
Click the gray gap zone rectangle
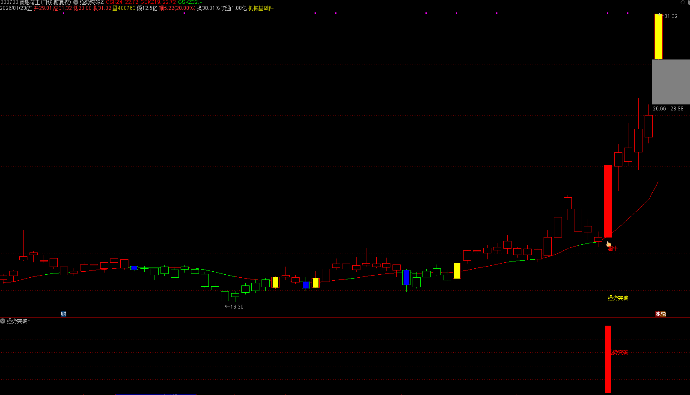[x=671, y=82]
